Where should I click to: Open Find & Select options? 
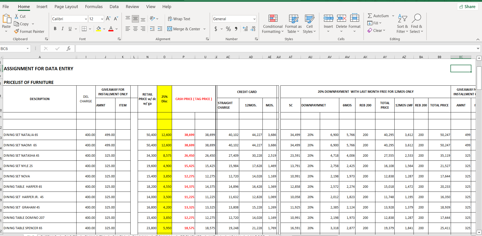(416, 24)
